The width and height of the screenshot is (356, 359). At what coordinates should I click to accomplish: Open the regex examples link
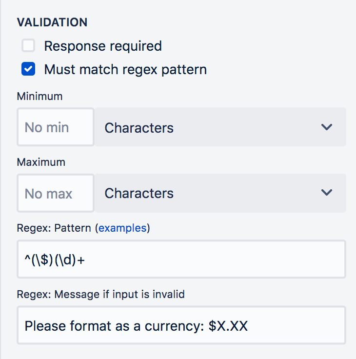pos(122,228)
